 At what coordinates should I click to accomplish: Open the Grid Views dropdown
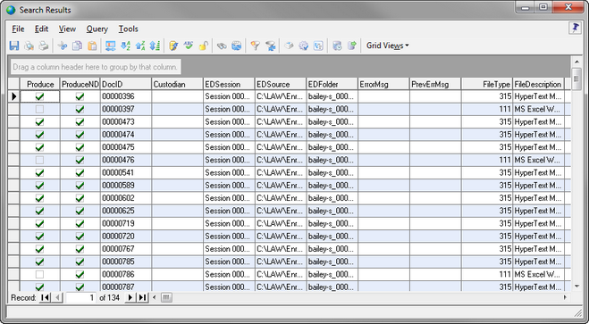click(388, 46)
